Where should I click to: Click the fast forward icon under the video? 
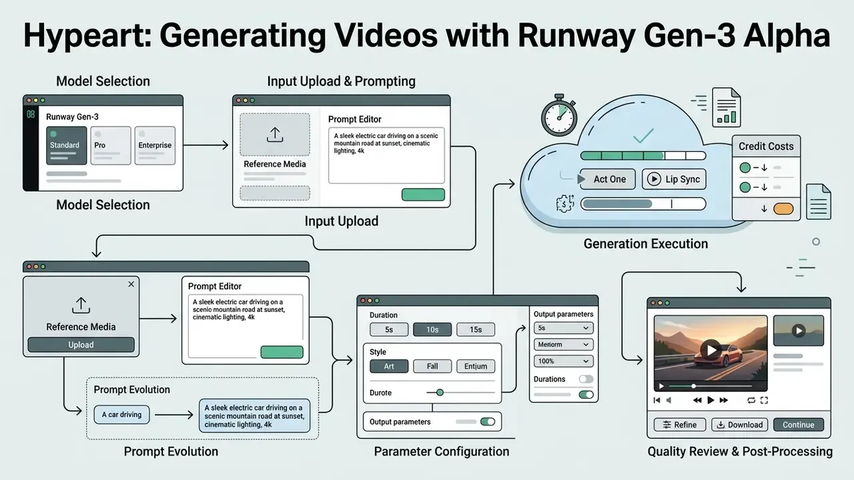pos(724,400)
